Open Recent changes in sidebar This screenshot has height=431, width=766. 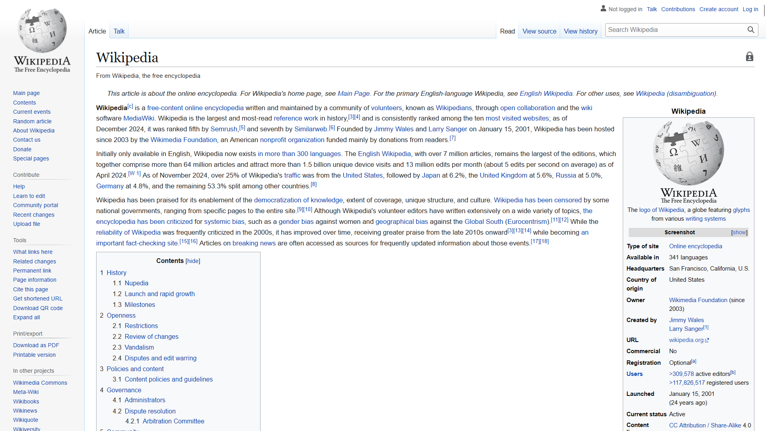(34, 215)
